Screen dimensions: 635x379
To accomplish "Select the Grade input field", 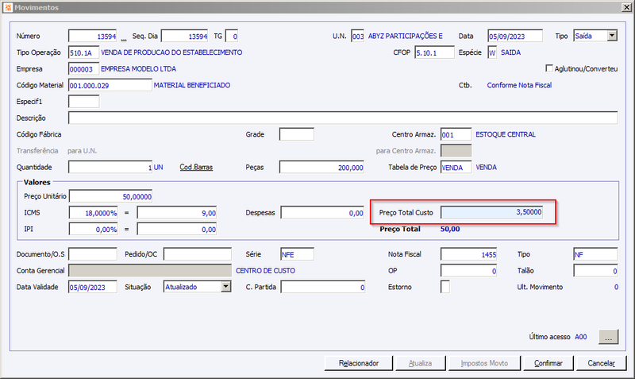I will (297, 134).
